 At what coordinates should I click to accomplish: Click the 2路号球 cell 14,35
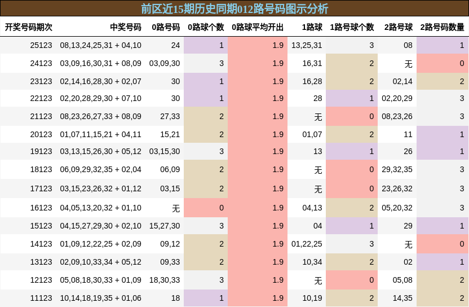click(402, 298)
